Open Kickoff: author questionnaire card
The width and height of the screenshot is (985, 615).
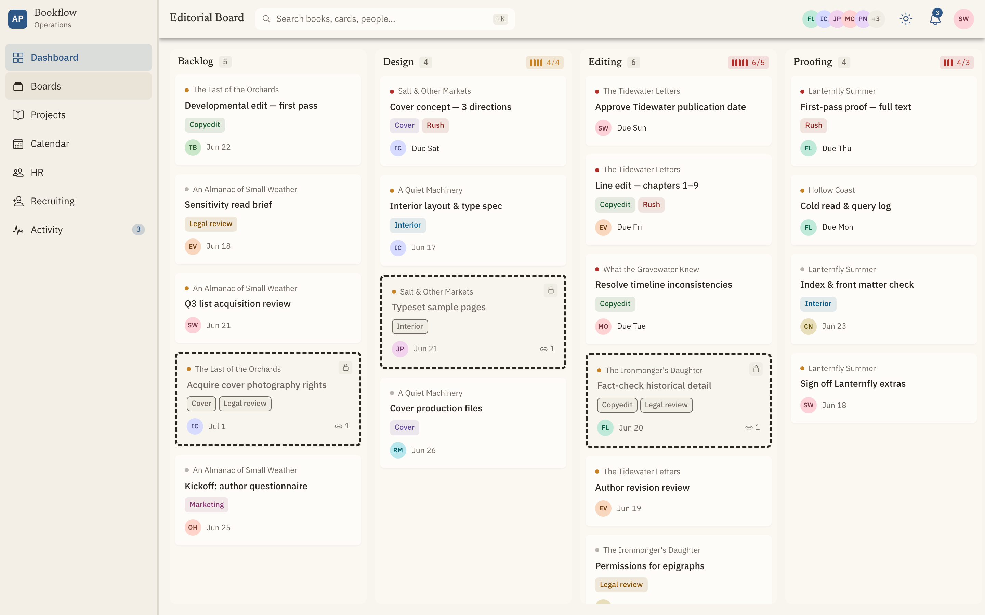point(268,500)
